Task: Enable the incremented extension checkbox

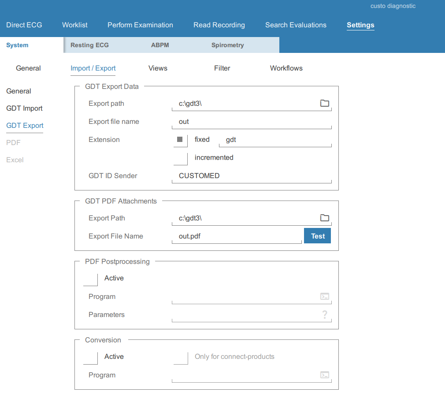Action: (x=180, y=158)
